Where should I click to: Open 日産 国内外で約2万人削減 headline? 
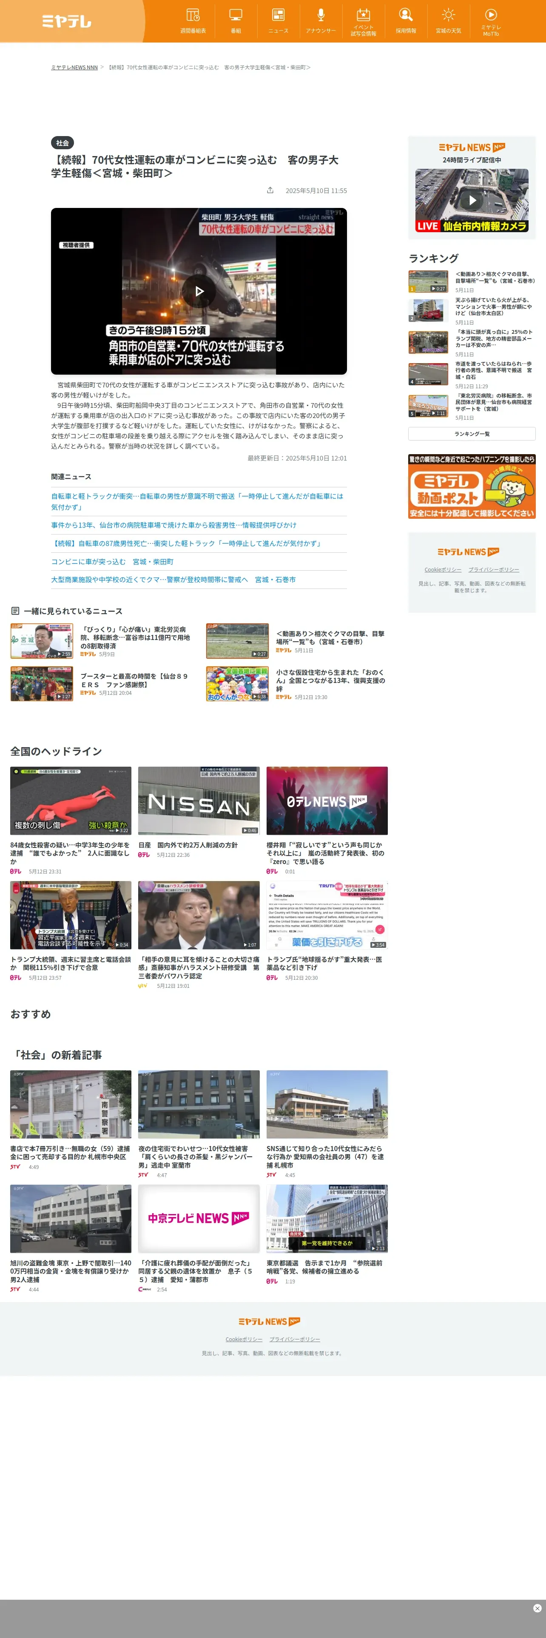coord(188,845)
